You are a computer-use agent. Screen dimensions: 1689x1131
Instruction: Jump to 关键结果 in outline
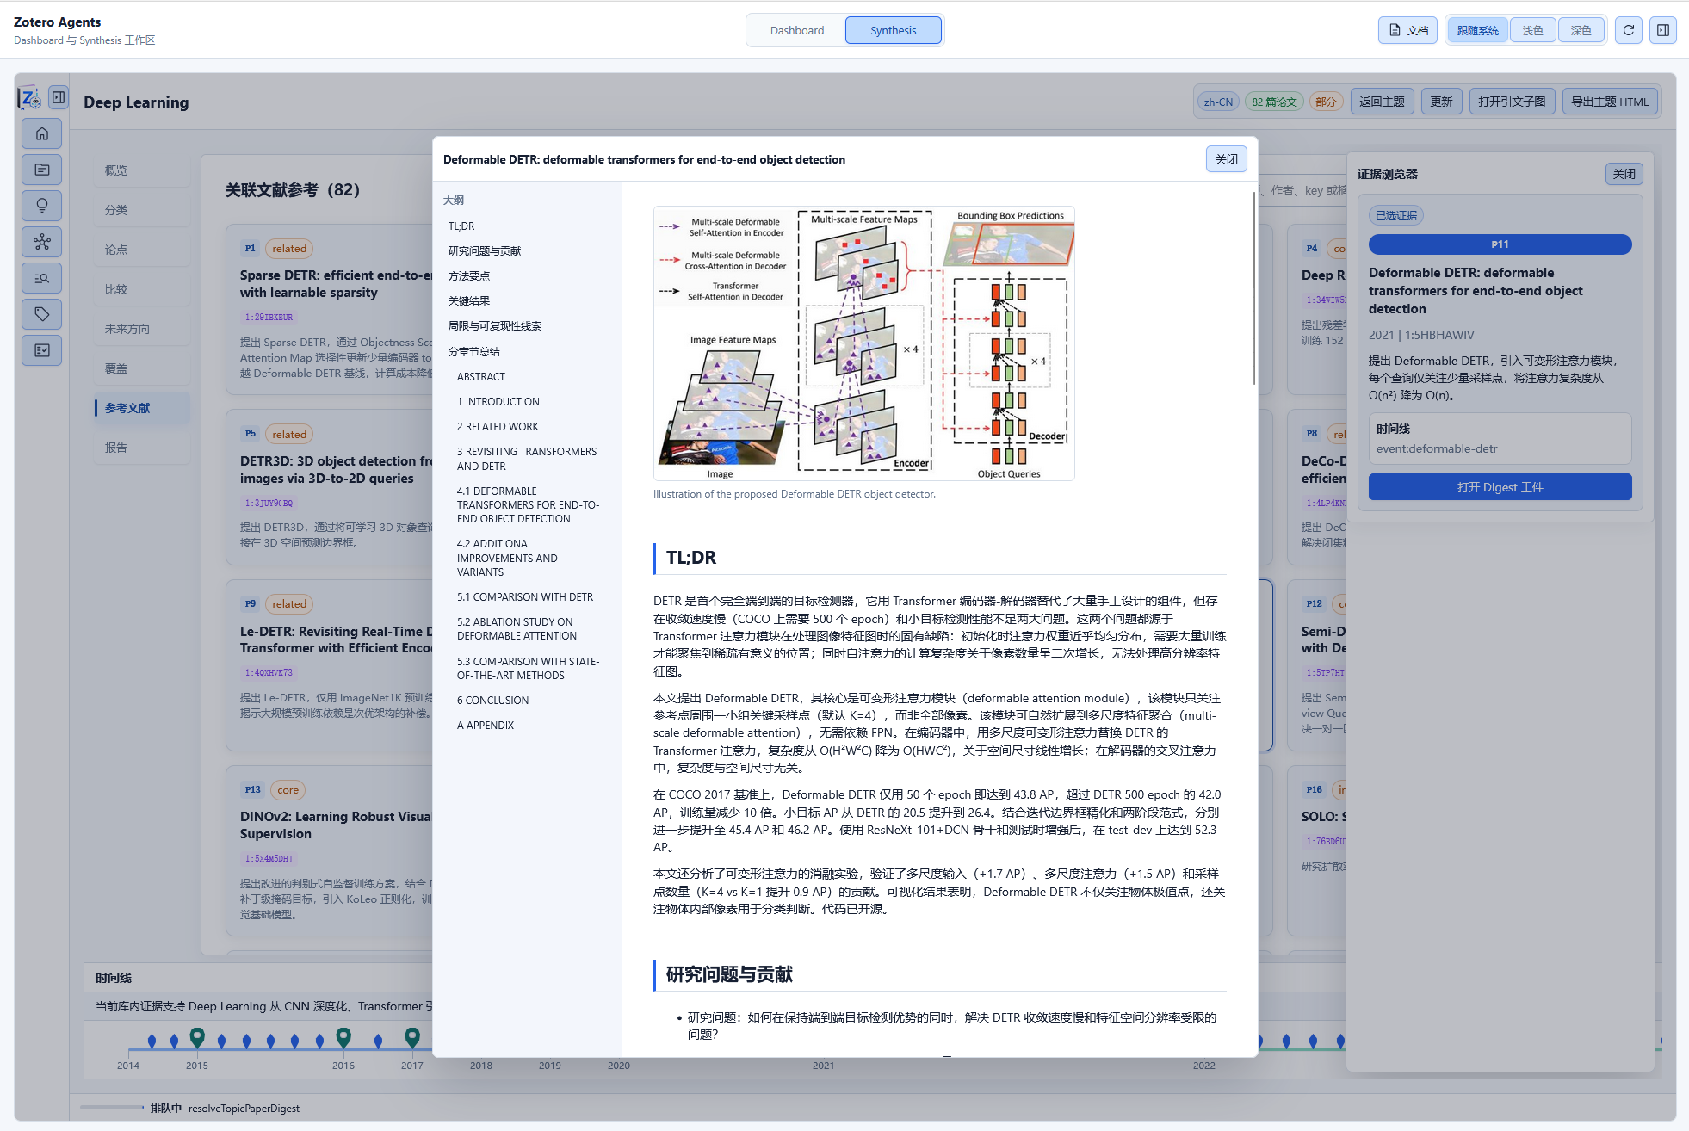click(x=469, y=301)
